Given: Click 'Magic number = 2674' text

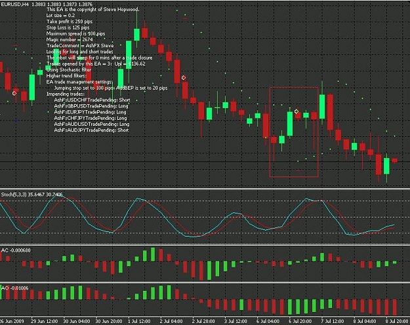Looking at the screenshot, I should coord(70,39).
